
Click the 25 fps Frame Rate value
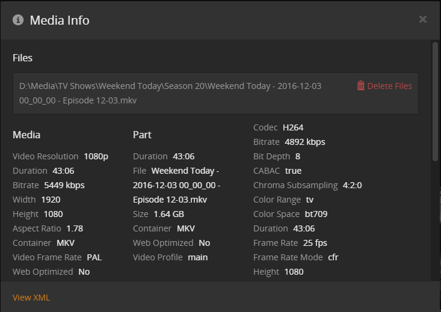point(315,243)
